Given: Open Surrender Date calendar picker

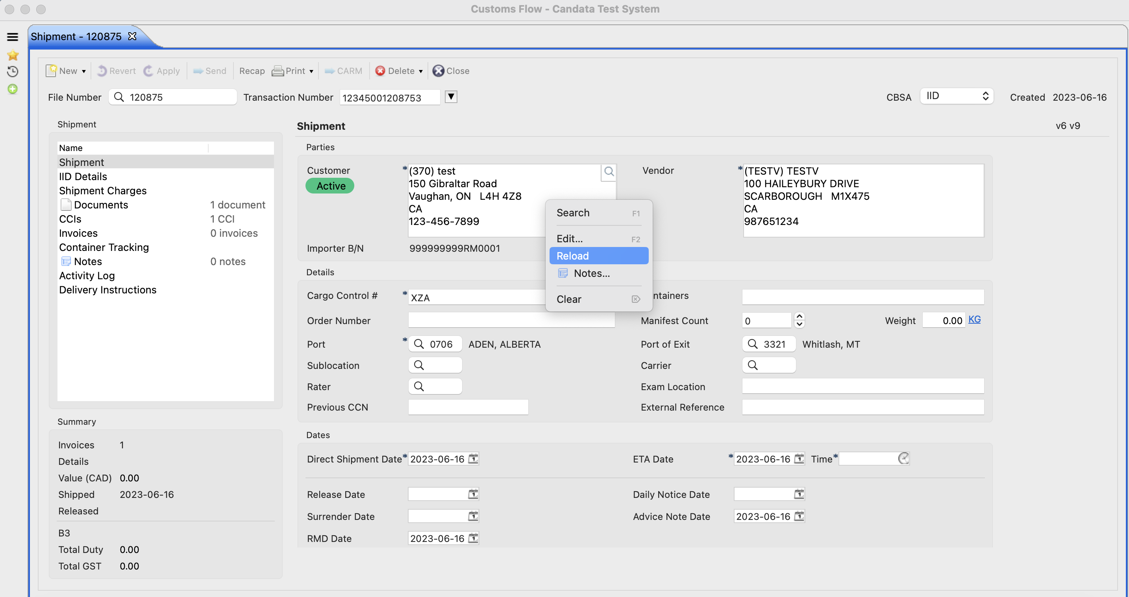Looking at the screenshot, I should click(x=473, y=516).
